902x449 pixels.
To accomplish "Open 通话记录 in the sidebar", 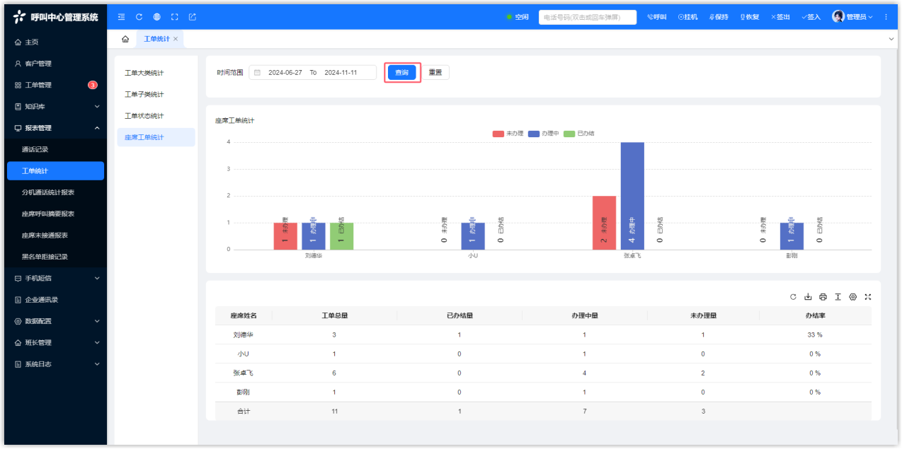I will coord(35,150).
